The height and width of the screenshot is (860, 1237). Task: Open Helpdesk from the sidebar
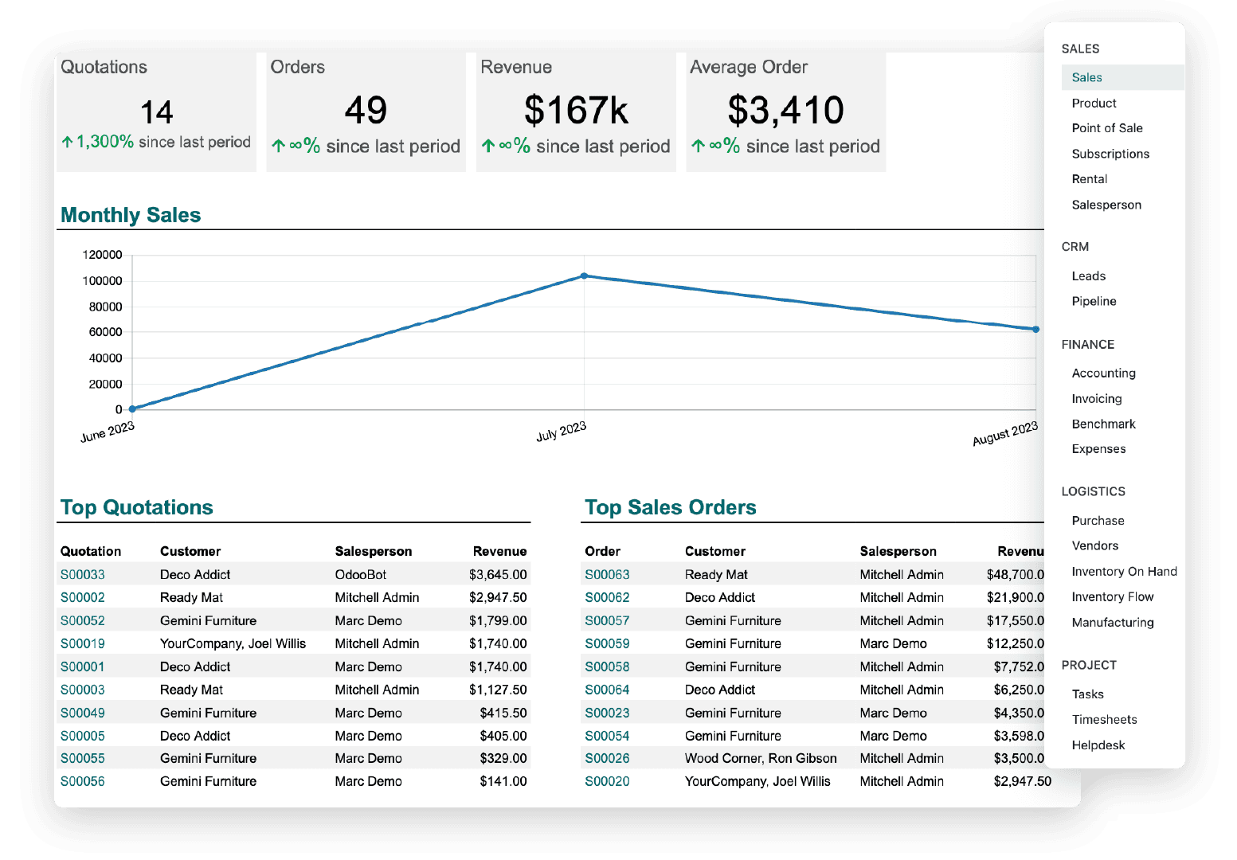[x=1098, y=745]
